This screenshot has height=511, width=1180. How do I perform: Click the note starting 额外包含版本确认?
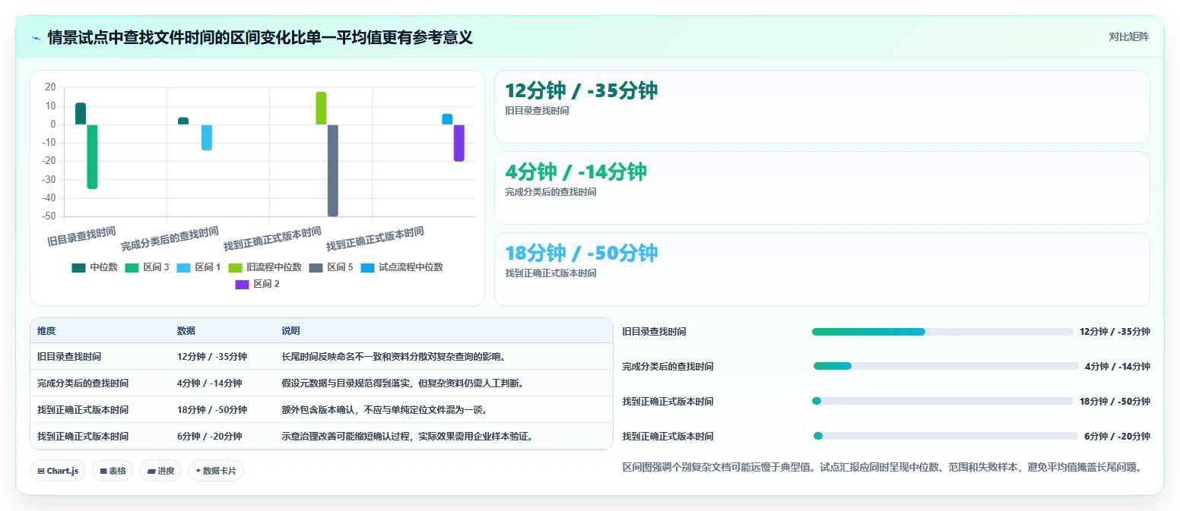[384, 409]
